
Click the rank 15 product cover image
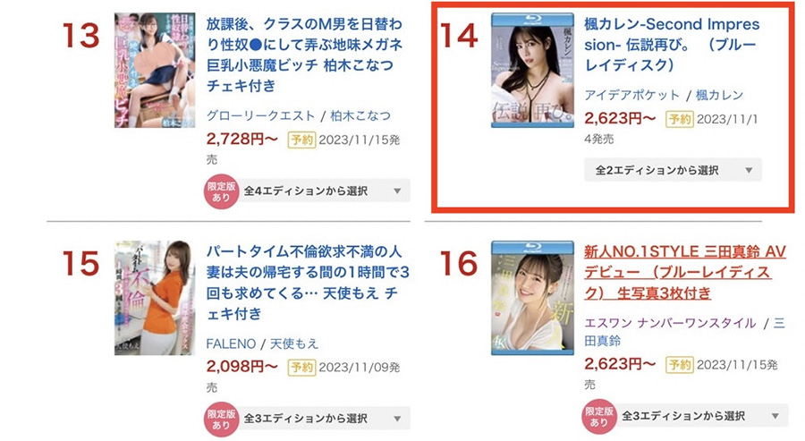[155, 298]
